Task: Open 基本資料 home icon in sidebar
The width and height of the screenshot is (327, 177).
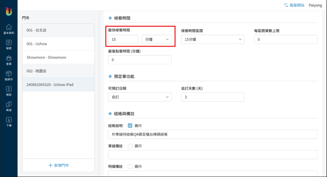Action: 9,29
